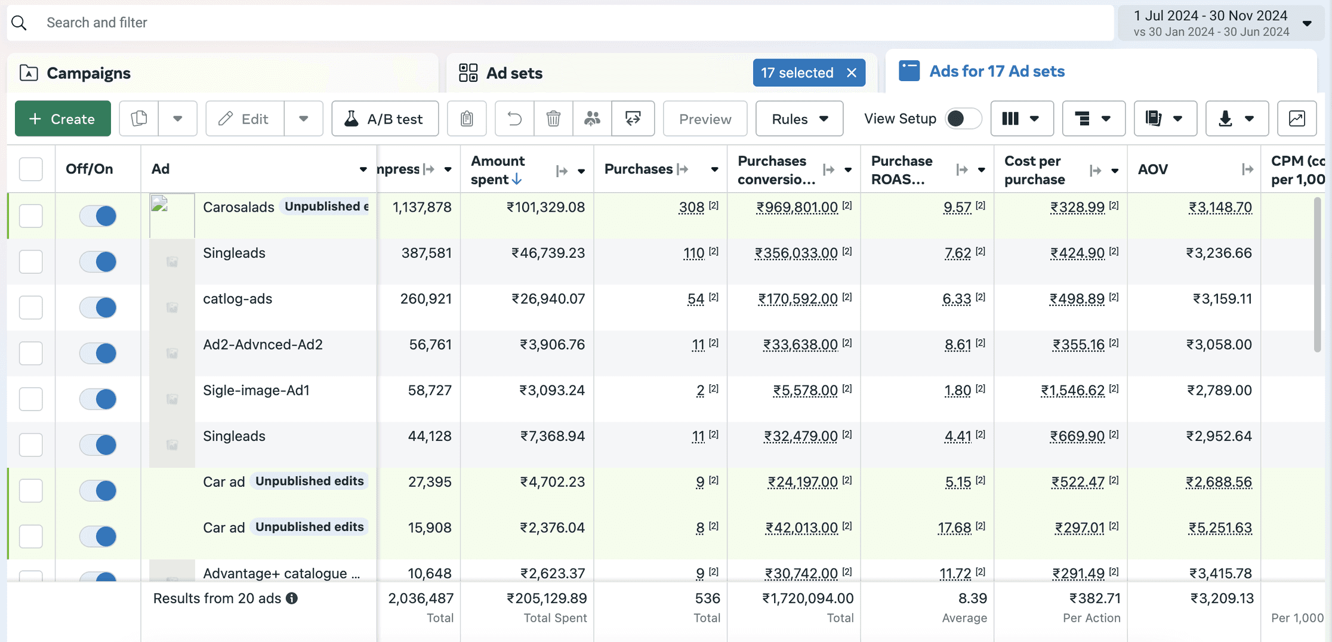Open the charts expand icon
Image resolution: width=1332 pixels, height=642 pixels.
[x=1297, y=119]
